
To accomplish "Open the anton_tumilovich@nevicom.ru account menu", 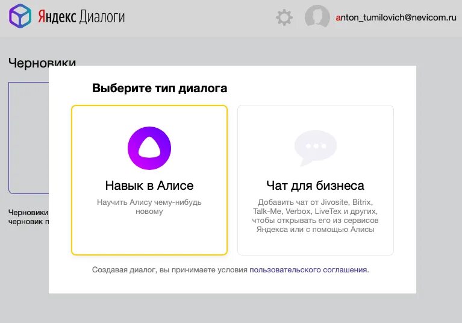I will click(x=396, y=17).
